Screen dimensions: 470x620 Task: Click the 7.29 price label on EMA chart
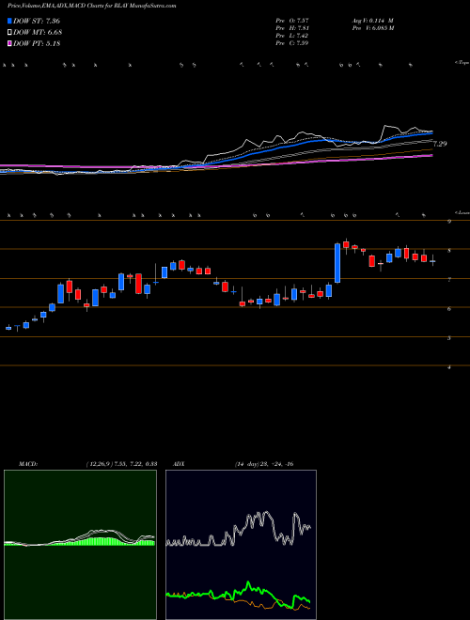(440, 144)
